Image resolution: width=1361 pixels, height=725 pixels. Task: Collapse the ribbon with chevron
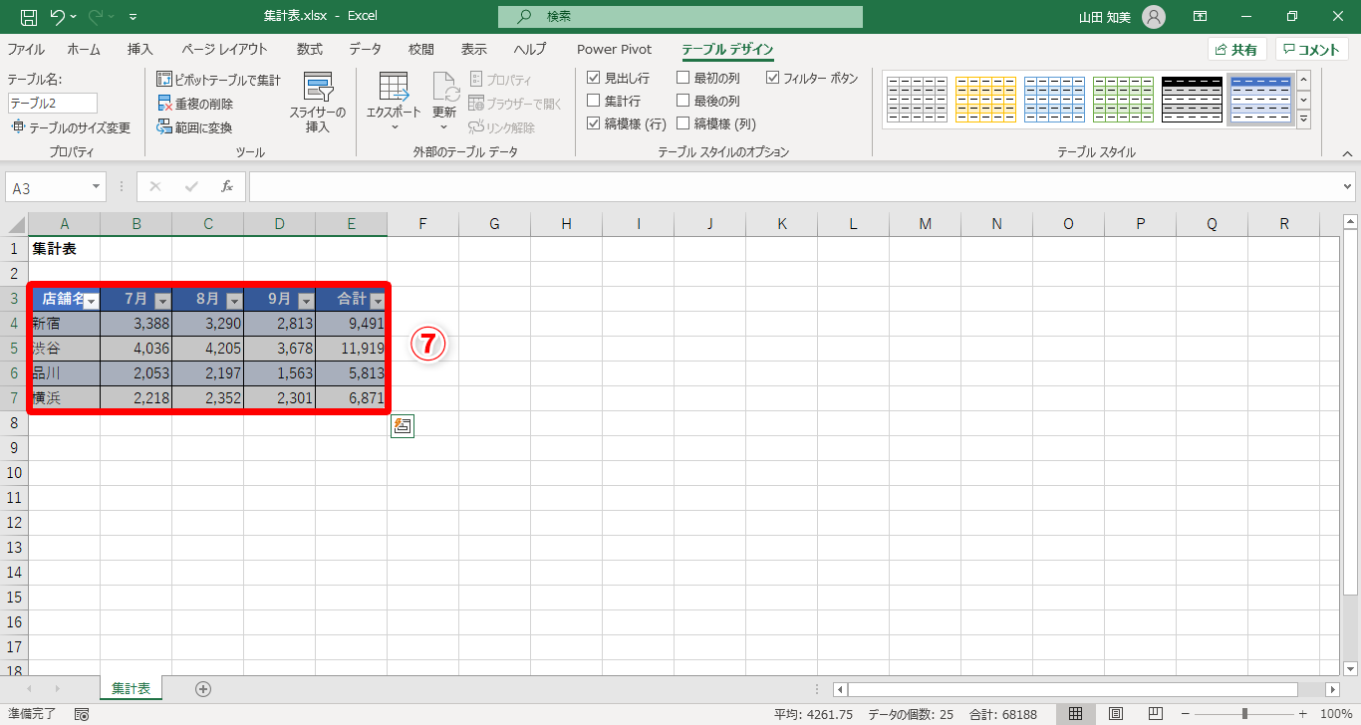click(1347, 153)
